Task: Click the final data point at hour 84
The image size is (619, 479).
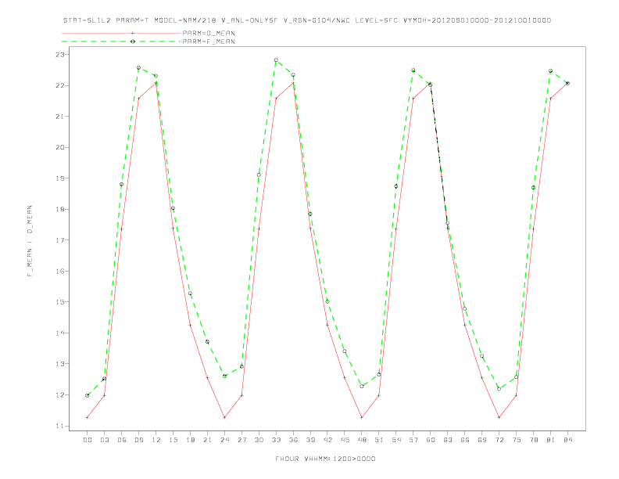Action: tap(567, 84)
